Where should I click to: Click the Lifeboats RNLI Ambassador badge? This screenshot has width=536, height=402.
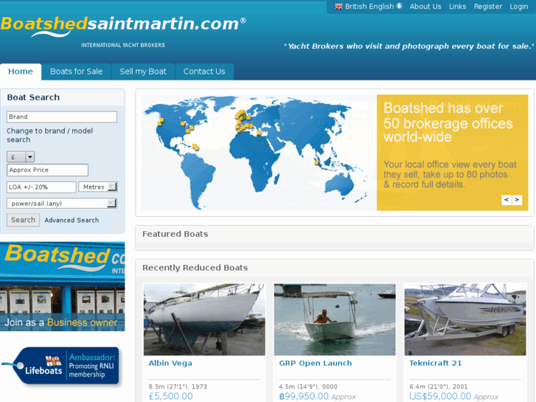pos(61,367)
